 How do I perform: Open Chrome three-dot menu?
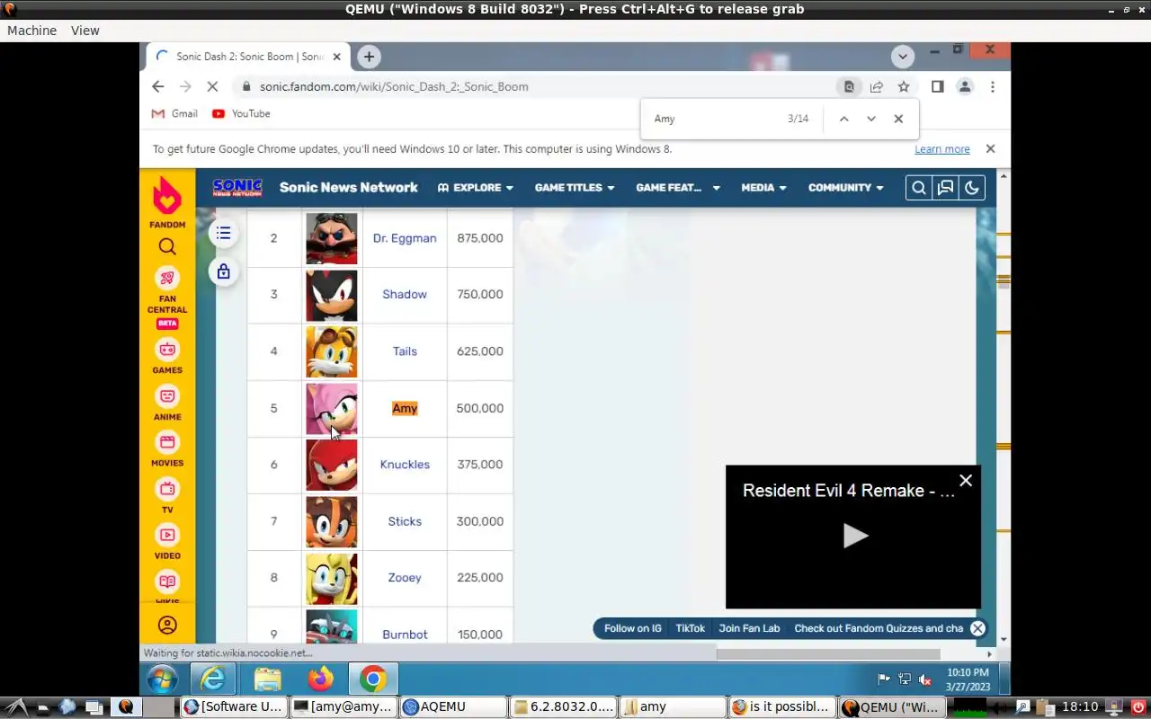tap(993, 86)
